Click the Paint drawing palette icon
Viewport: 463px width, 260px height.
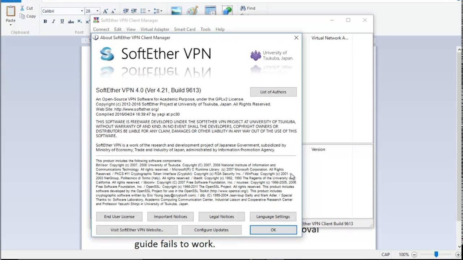tap(192, 11)
